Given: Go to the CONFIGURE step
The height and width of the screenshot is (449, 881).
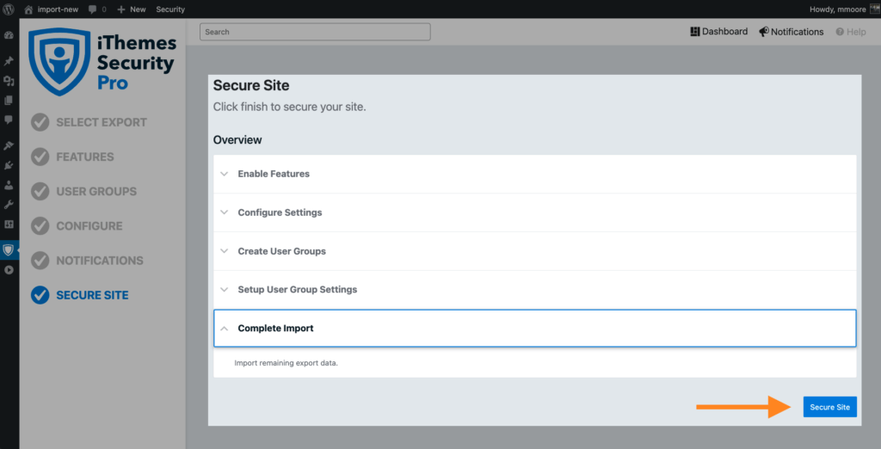Looking at the screenshot, I should (89, 226).
